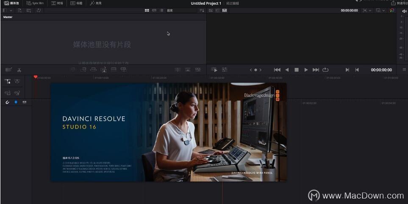Open the 媒体池 media pool tab
The image size is (408, 204).
(11, 3)
